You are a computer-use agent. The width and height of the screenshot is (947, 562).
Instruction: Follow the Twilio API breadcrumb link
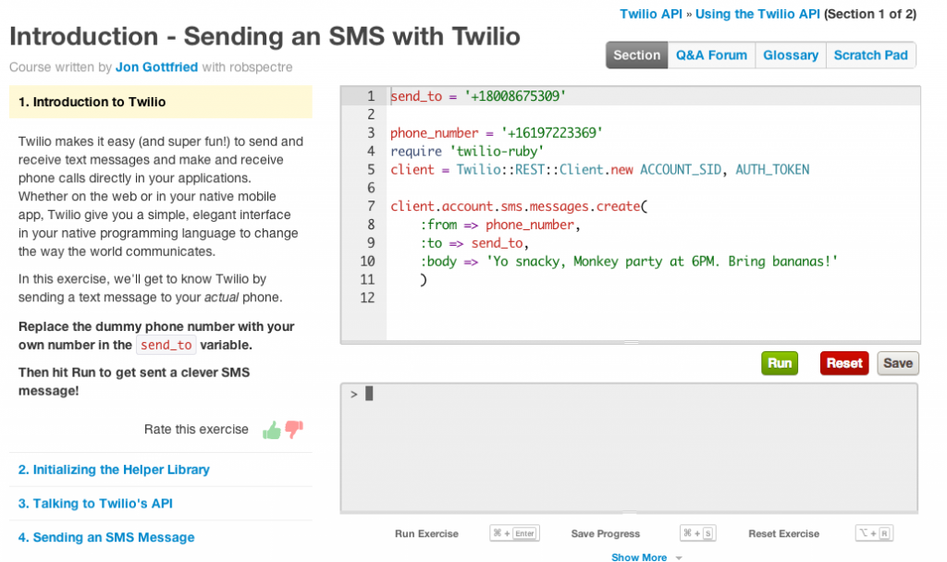[x=650, y=14]
